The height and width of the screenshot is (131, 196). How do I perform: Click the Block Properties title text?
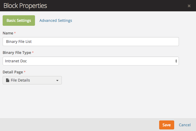click(x=25, y=6)
